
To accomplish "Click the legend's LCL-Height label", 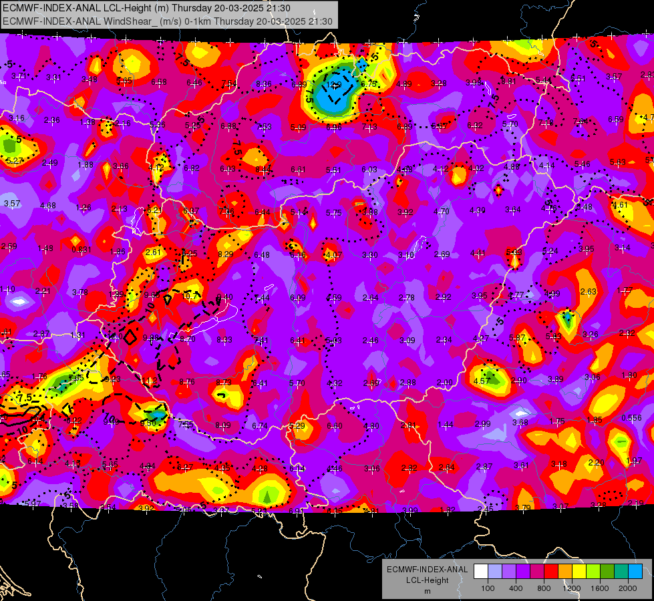I will pyautogui.click(x=427, y=580).
